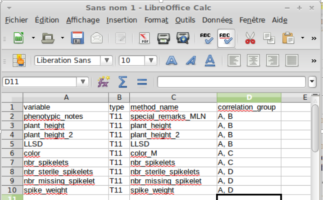This screenshot has height=200, width=323.
Task: Save the document with floppy icon
Action: click(77, 38)
